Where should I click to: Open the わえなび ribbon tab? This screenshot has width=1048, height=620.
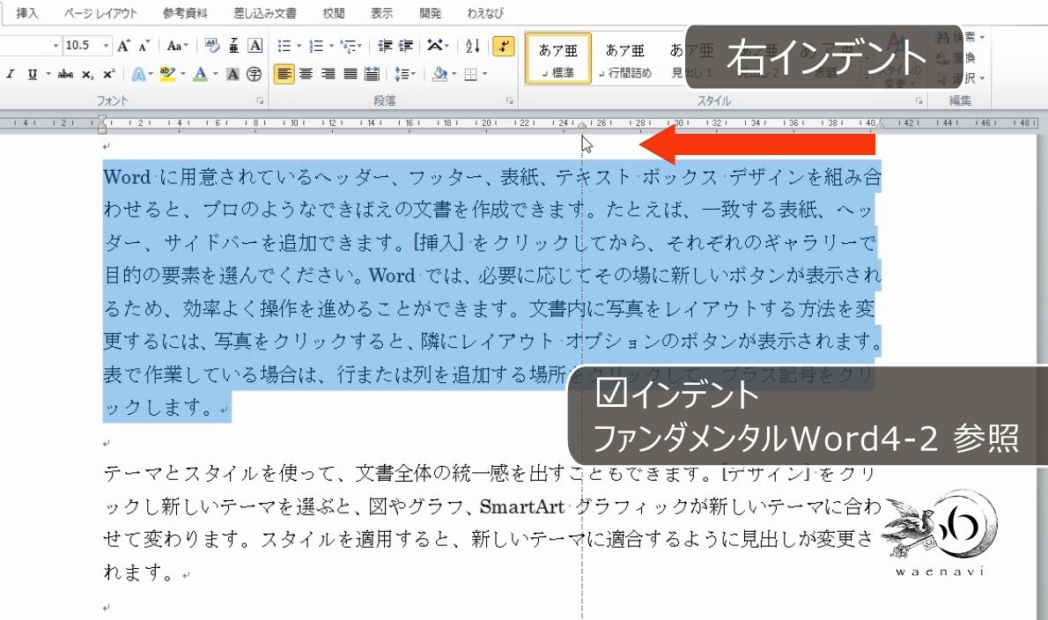[485, 12]
